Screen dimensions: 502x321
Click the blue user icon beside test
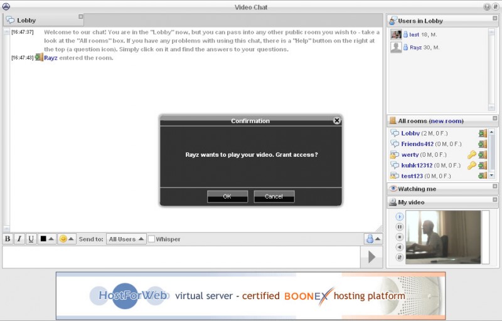click(x=405, y=34)
